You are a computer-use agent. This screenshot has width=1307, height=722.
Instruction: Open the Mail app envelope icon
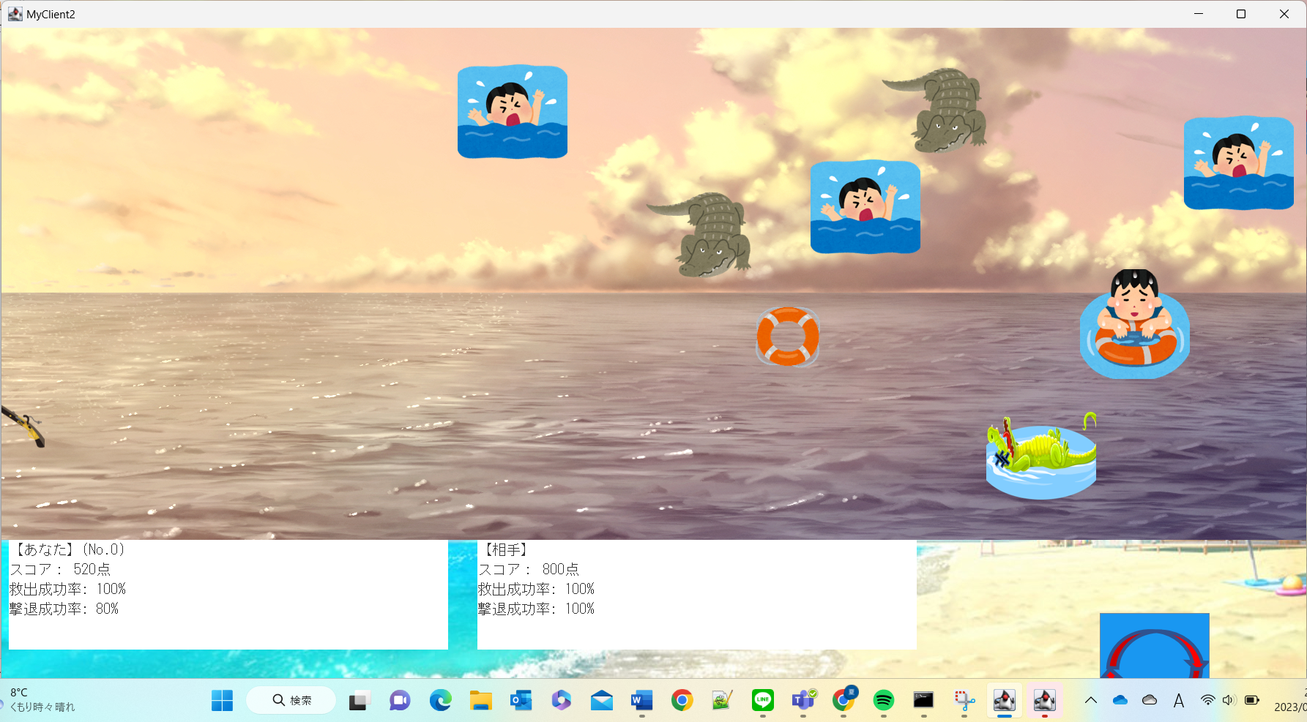(601, 701)
